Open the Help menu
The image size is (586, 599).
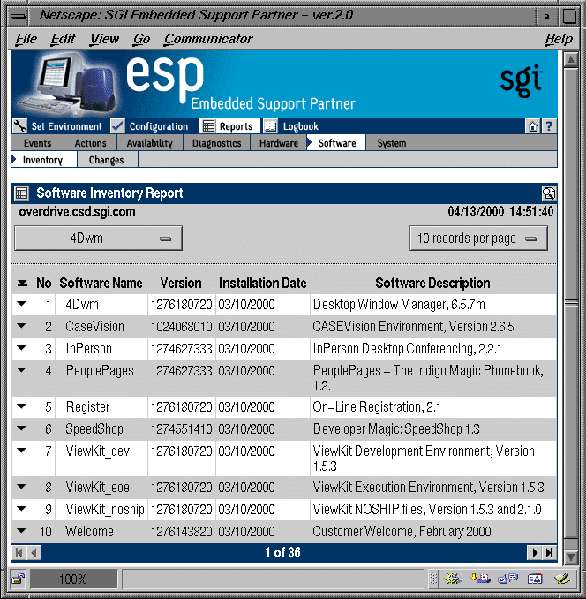tap(559, 39)
